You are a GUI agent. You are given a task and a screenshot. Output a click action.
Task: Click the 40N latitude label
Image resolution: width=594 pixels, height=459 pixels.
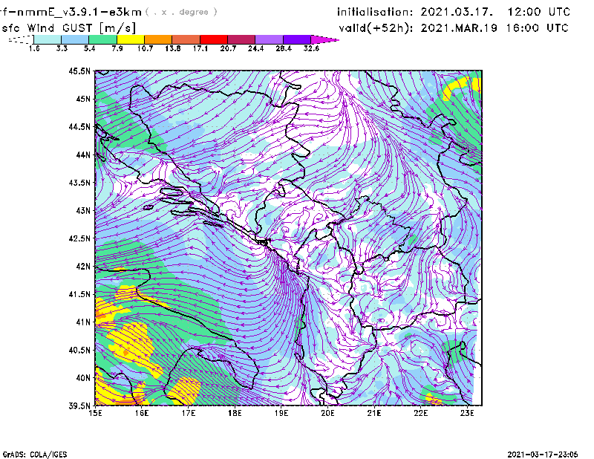point(83,378)
